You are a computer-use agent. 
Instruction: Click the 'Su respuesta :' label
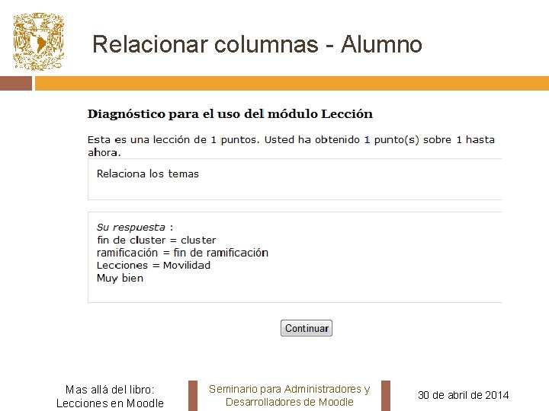click(135, 228)
